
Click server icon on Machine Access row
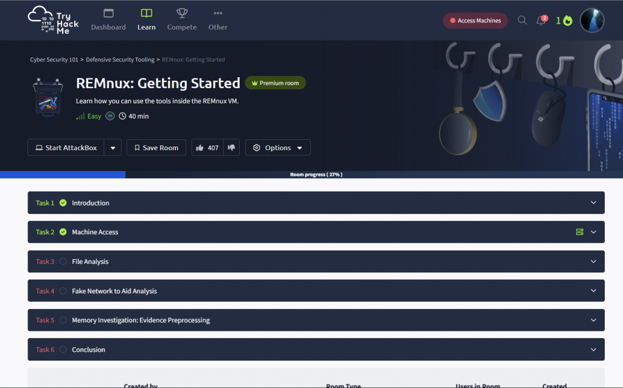tap(580, 232)
